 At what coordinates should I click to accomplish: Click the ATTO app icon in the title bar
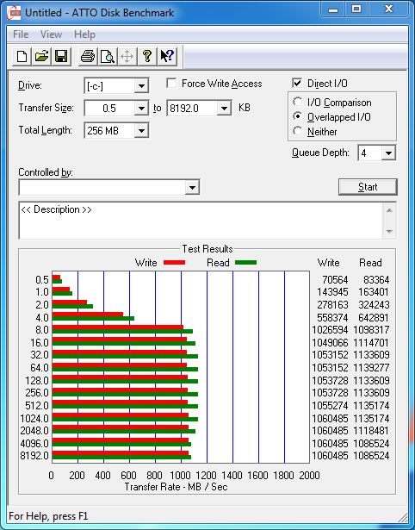point(14,13)
